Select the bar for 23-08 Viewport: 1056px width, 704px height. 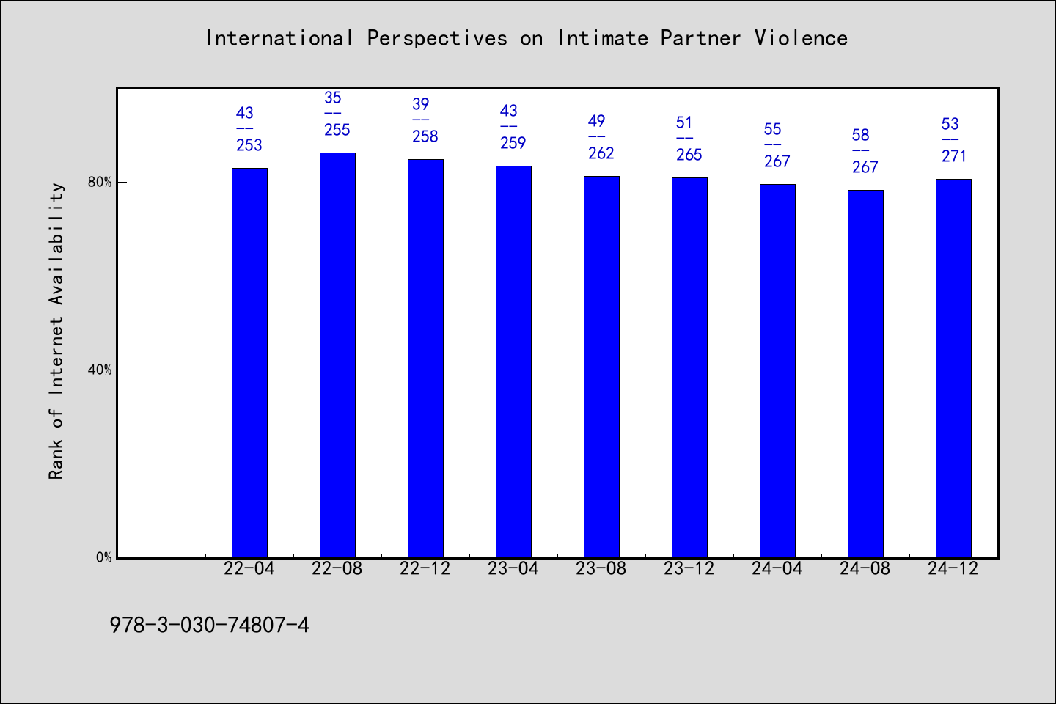coord(601,367)
